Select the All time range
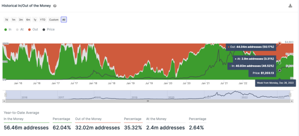The width and height of the screenshot is (299, 136). (x=64, y=20)
